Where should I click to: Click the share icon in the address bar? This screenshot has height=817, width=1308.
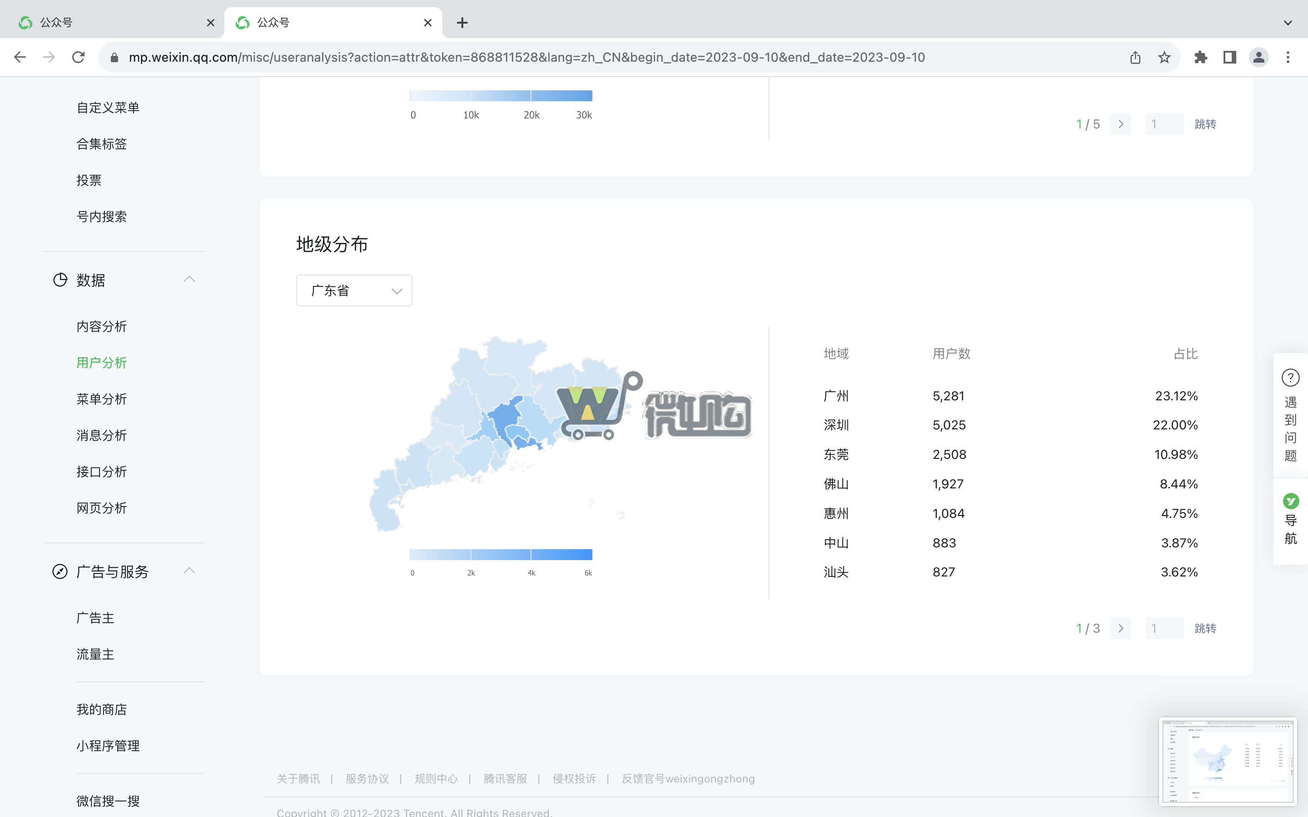click(1135, 57)
